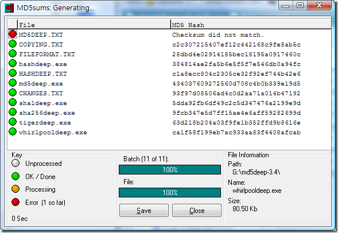Click the green status icon beside md5deep.exe
The width and height of the screenshot is (338, 233).
coord(13,83)
